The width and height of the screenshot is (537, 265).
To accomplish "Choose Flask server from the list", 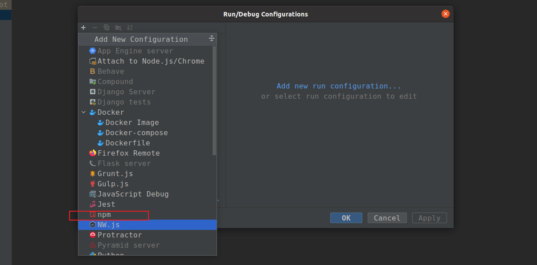I will (x=148, y=163).
